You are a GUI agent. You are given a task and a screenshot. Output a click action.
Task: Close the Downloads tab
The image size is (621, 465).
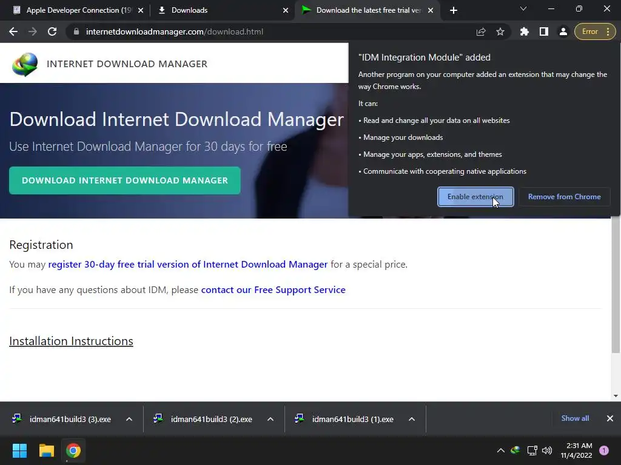pyautogui.click(x=286, y=10)
